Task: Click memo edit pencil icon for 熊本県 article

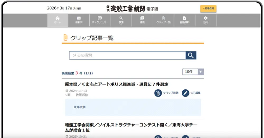Action: pos(186,93)
